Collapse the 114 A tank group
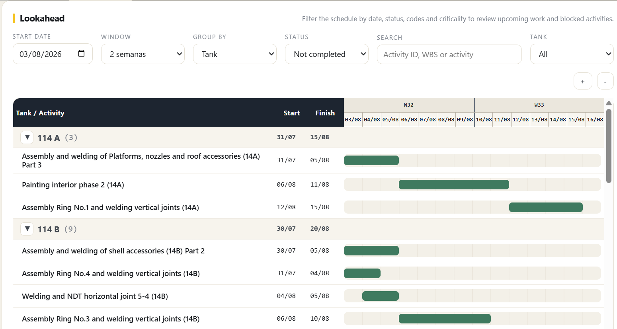The image size is (617, 329). [27, 138]
